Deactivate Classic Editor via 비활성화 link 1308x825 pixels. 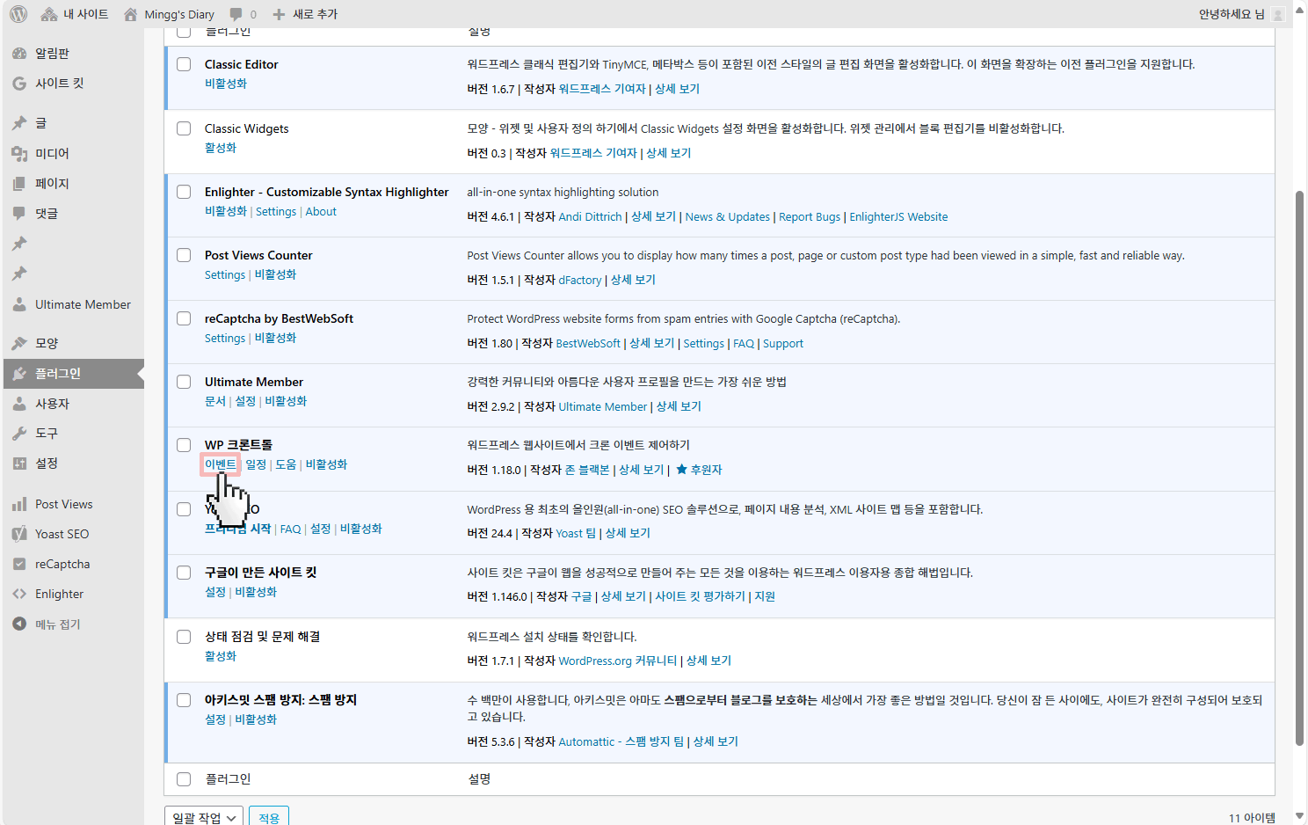click(226, 84)
